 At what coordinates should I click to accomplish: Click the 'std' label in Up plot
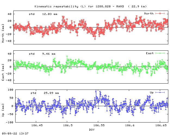pos(33,93)
